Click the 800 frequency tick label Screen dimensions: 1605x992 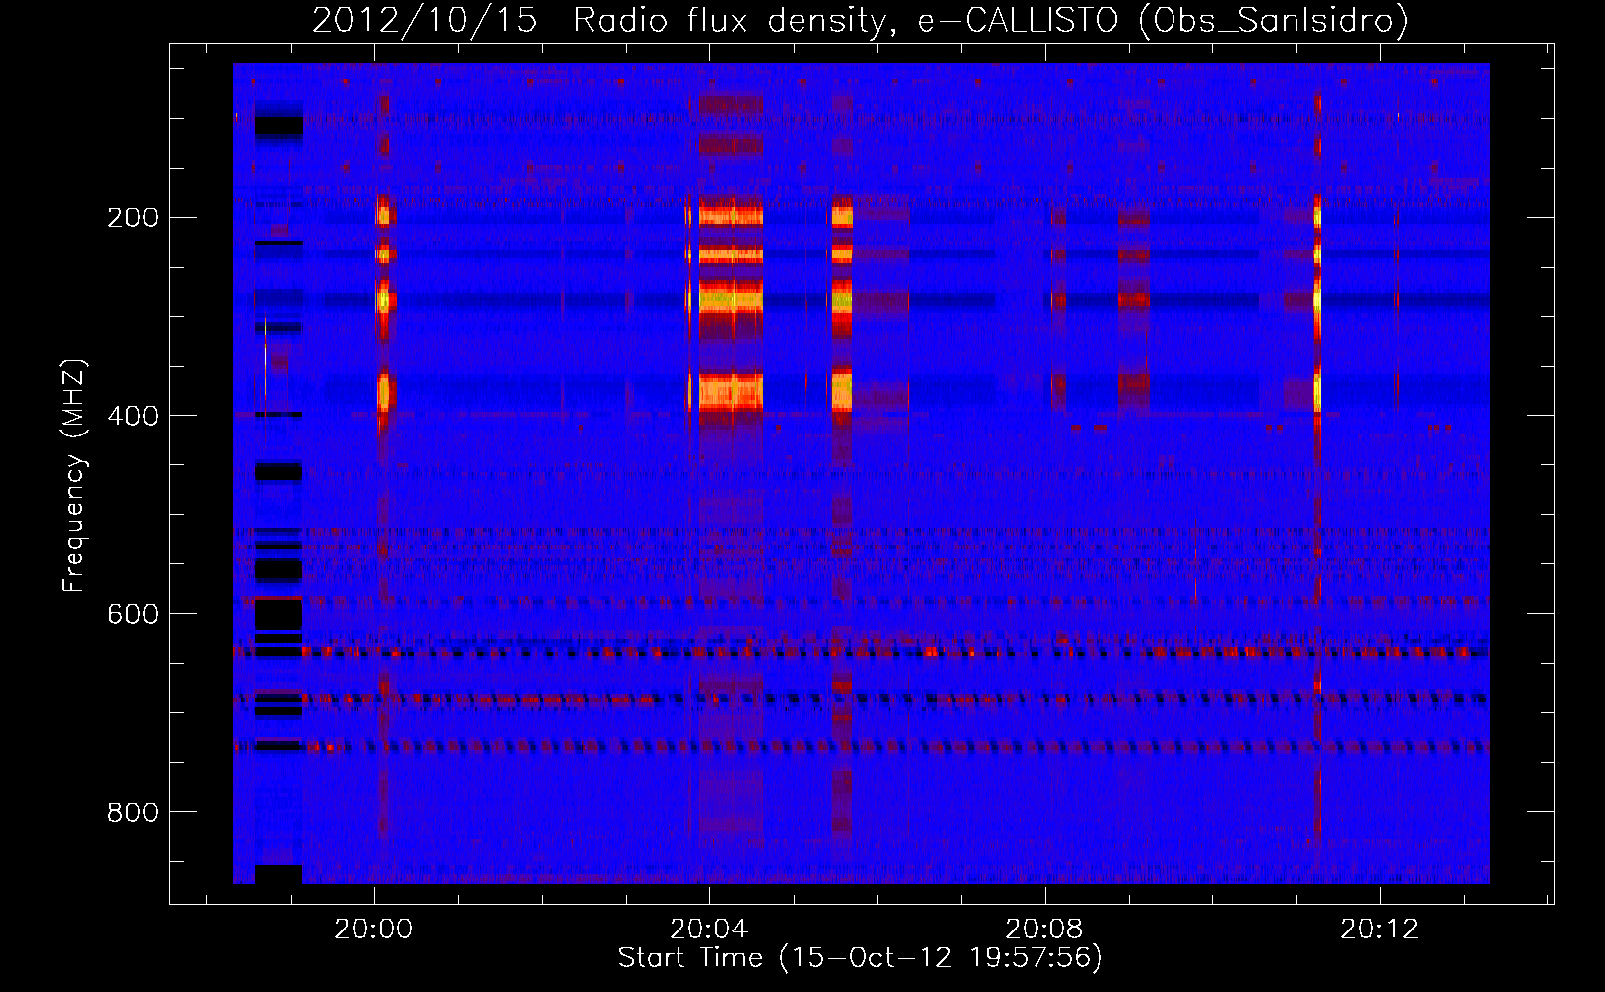tap(133, 812)
